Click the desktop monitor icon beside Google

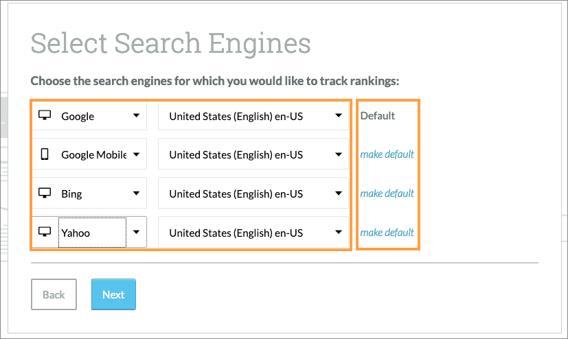tap(45, 116)
